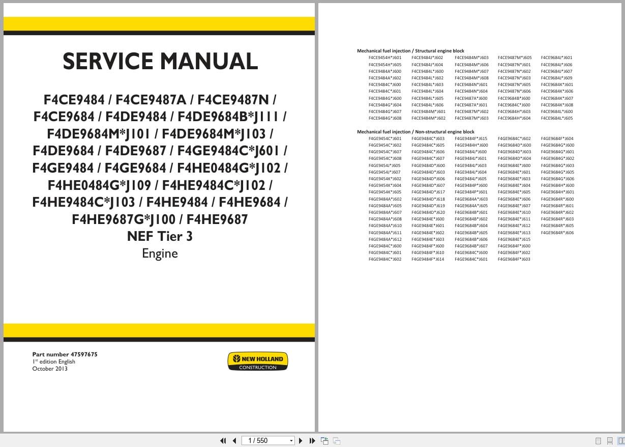Viewport: 625px width, 447px height.
Task: Go back to the previous view
Action: pos(324,440)
